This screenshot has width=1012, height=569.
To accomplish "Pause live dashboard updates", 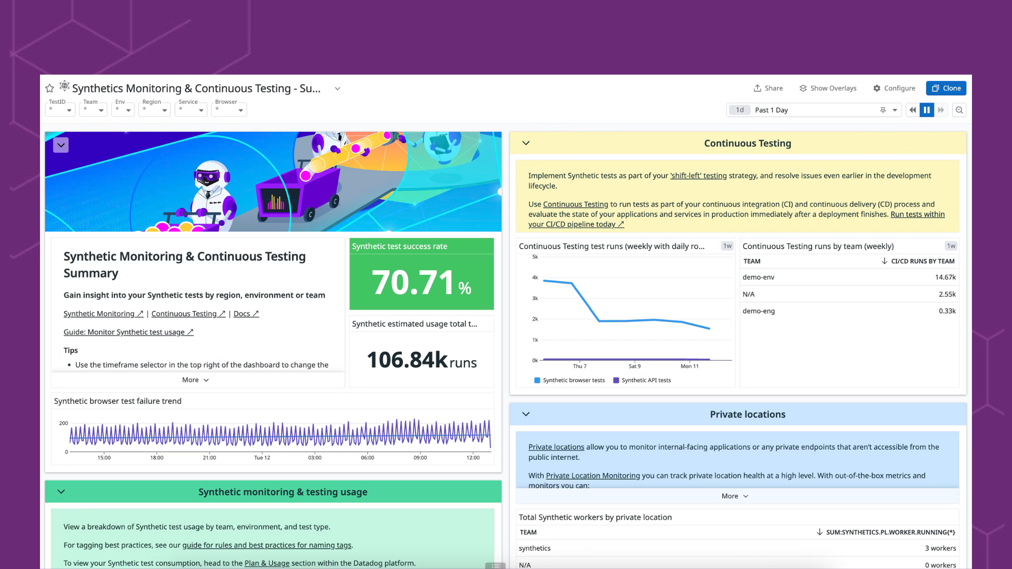I will [x=927, y=110].
